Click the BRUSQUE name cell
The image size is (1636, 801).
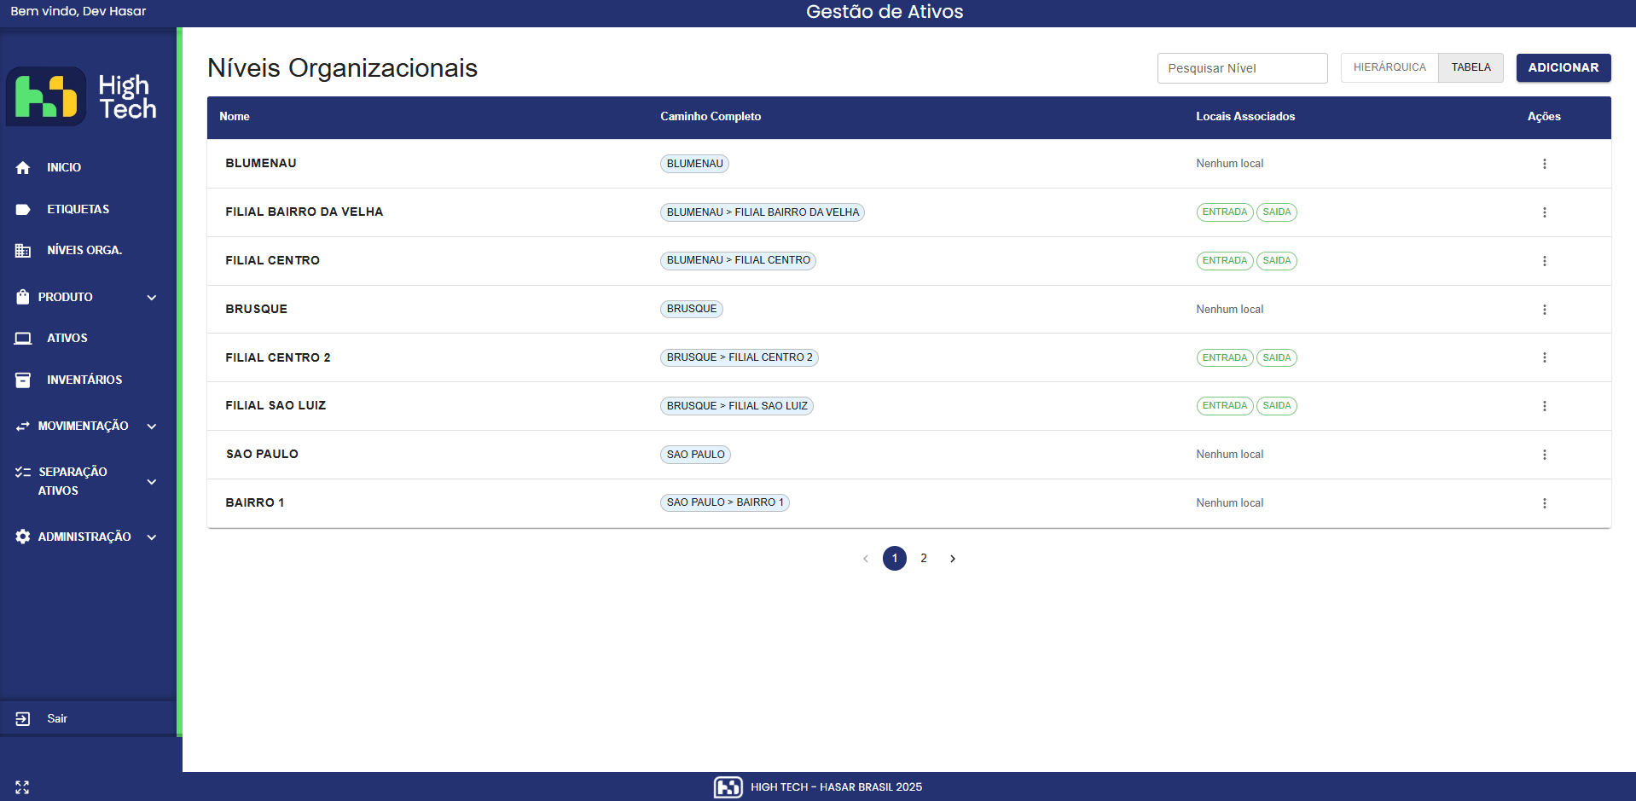256,310
